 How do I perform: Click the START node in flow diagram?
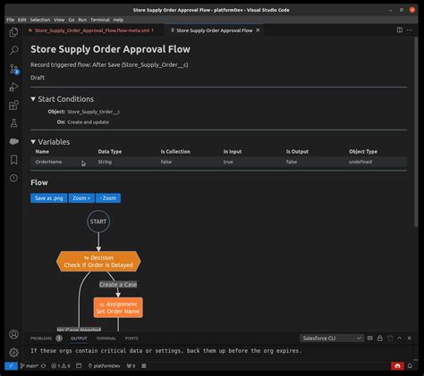(98, 221)
